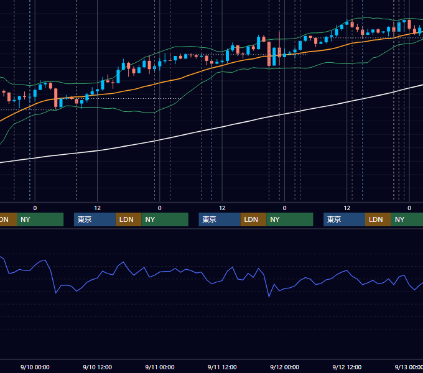Click the hour label 0 above 9/12 00:00
Screen dimensions: 423x373
coord(285,208)
